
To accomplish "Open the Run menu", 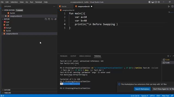I will point(32,2).
